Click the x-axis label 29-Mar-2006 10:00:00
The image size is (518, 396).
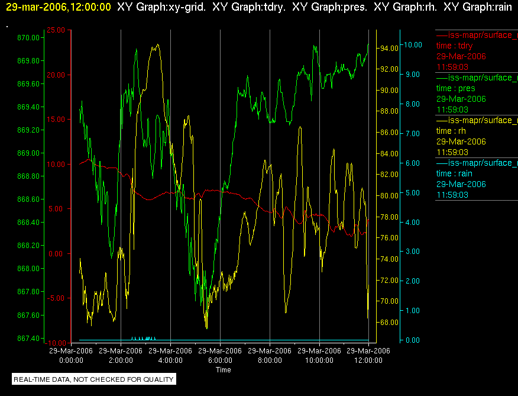(x=319, y=355)
